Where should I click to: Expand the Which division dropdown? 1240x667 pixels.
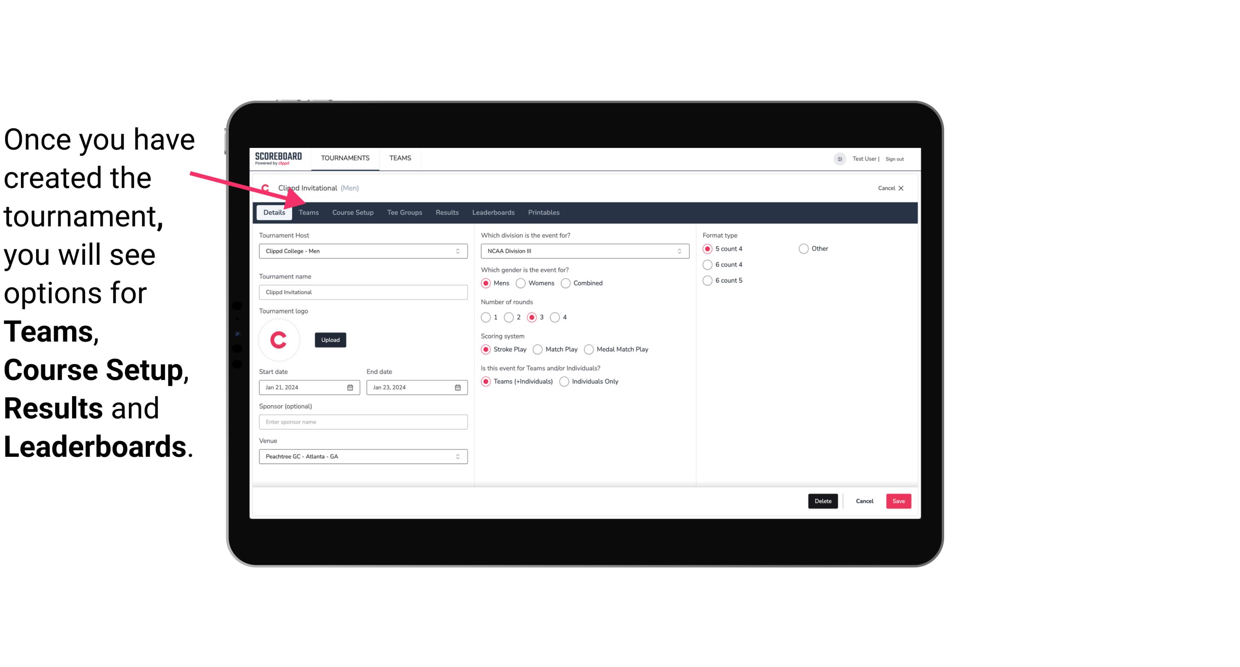(581, 251)
